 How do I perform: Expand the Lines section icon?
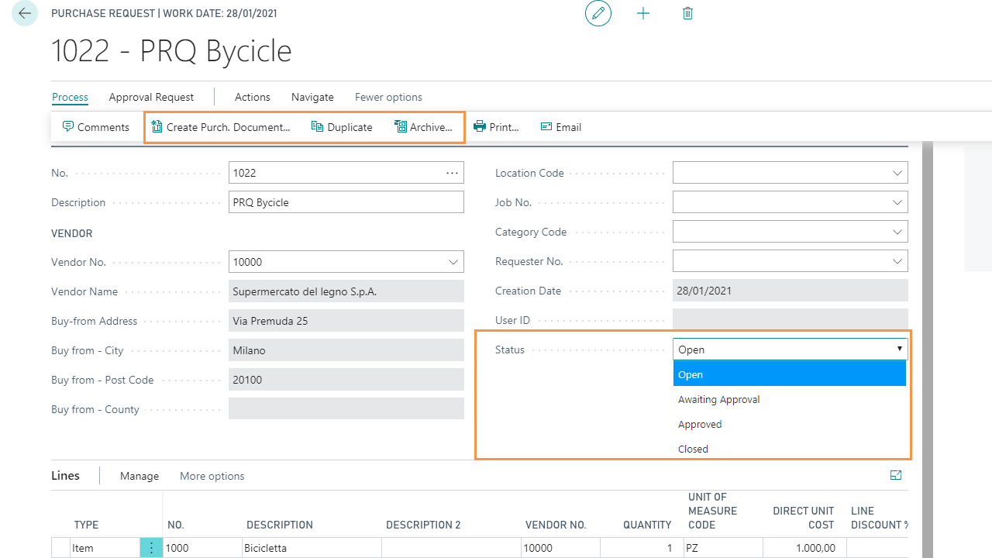[896, 476]
